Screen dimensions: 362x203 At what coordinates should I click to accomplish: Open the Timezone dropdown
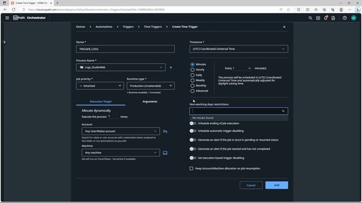[239, 49]
